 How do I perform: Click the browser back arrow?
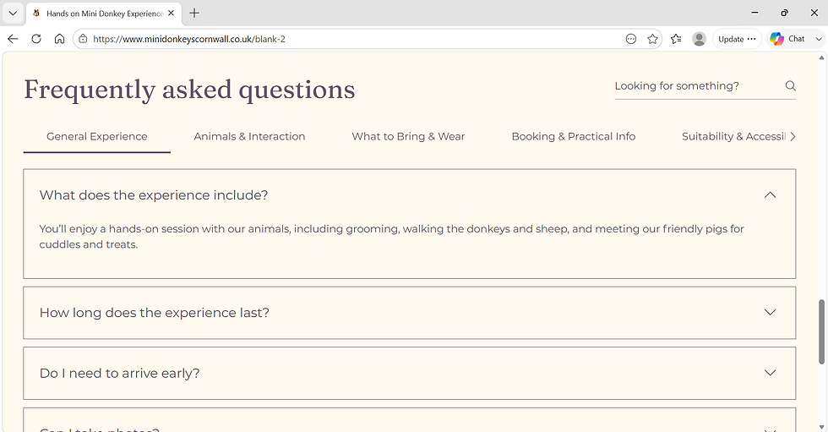pos(14,39)
